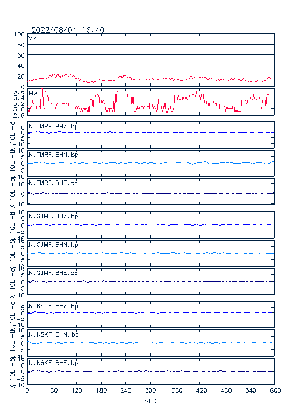Select the N.KSKF.BHE.bp trace label
287x405 pixels.
coord(53,363)
